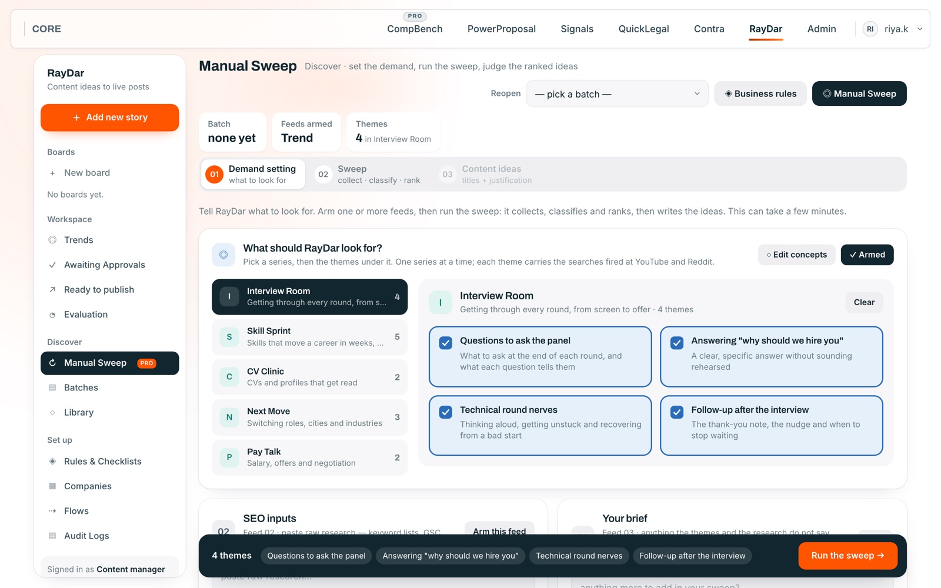Click the Evaluation sidebar icon

(x=52, y=315)
